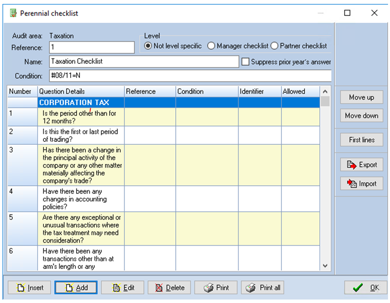Select question 'Is this the first or last period of trading?'
This screenshot has width=390, height=303.
pos(81,135)
